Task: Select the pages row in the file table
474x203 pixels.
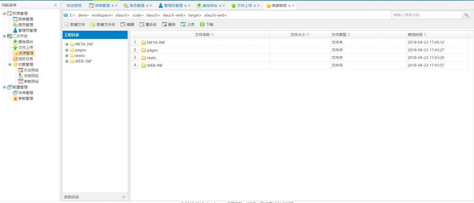Action: [299, 50]
